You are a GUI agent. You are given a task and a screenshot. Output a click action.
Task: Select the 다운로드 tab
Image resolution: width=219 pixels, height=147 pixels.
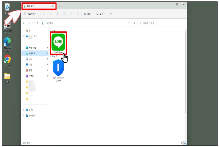[39, 6]
